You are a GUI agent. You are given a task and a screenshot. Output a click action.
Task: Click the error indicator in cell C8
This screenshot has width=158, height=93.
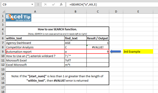click(x=87, y=45)
